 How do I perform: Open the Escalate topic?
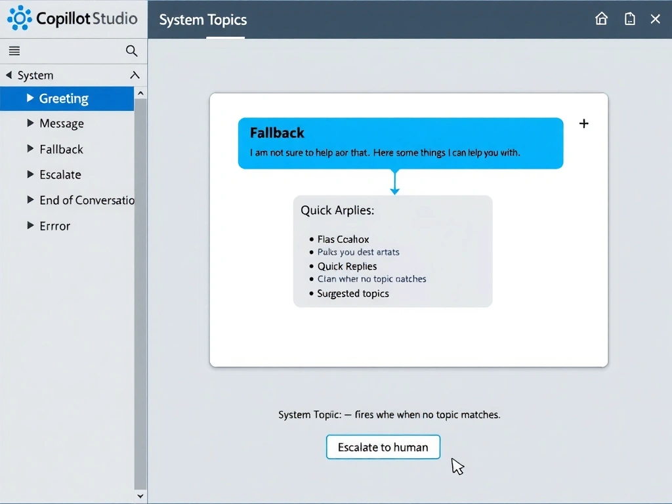[60, 175]
